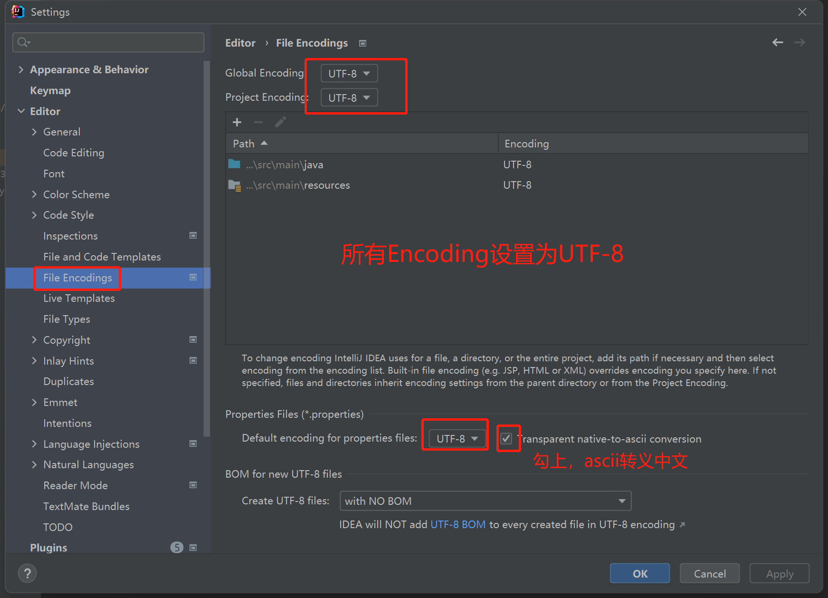Click the Encoding column header
Image resolution: width=828 pixels, height=598 pixels.
(653, 144)
